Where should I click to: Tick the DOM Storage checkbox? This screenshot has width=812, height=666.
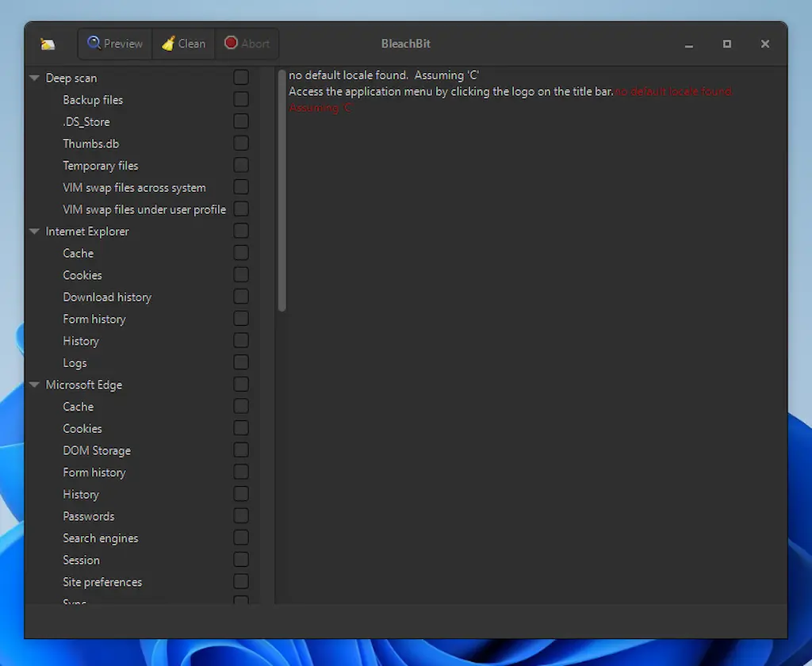[x=241, y=450]
